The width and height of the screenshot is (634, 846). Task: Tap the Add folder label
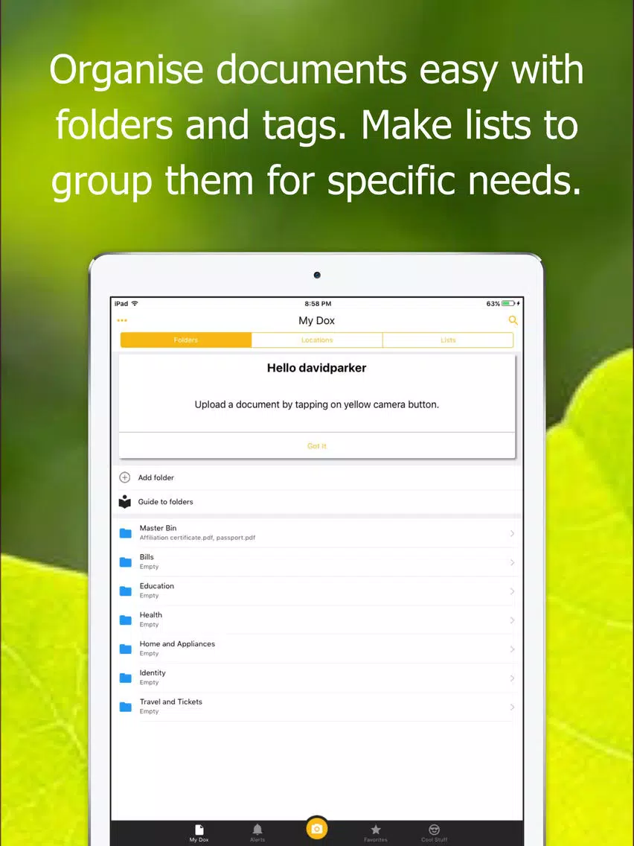(x=156, y=477)
